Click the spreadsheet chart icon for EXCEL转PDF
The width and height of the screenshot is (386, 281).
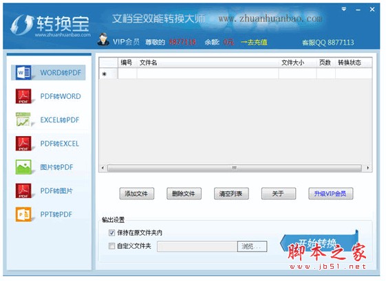point(23,120)
